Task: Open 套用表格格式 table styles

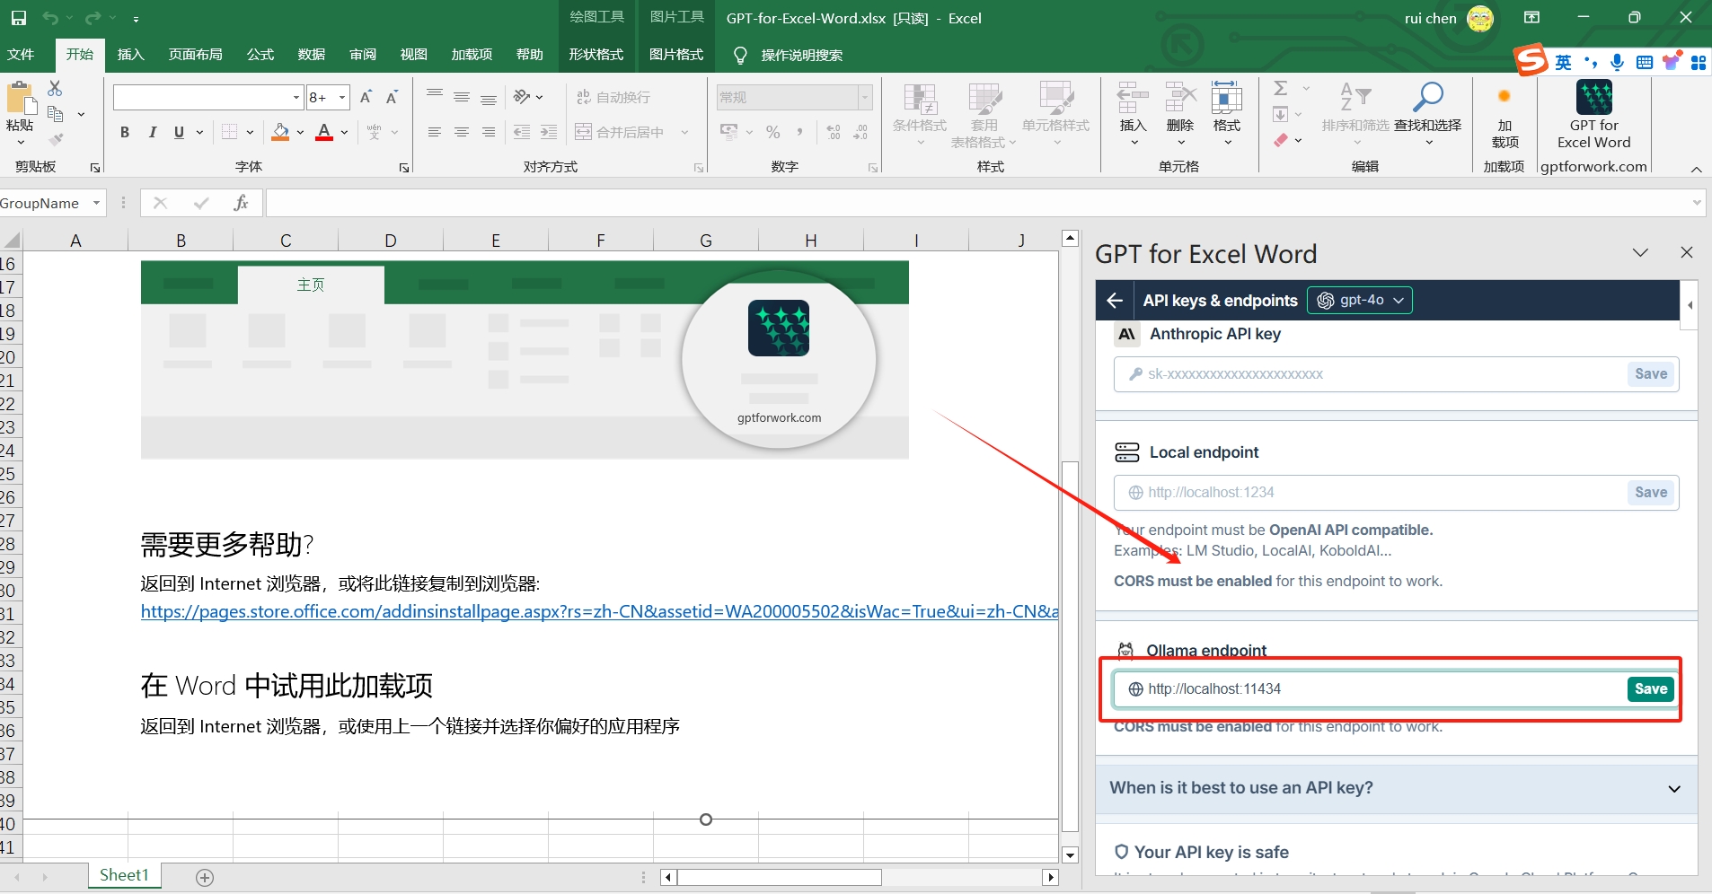Action: click(984, 114)
